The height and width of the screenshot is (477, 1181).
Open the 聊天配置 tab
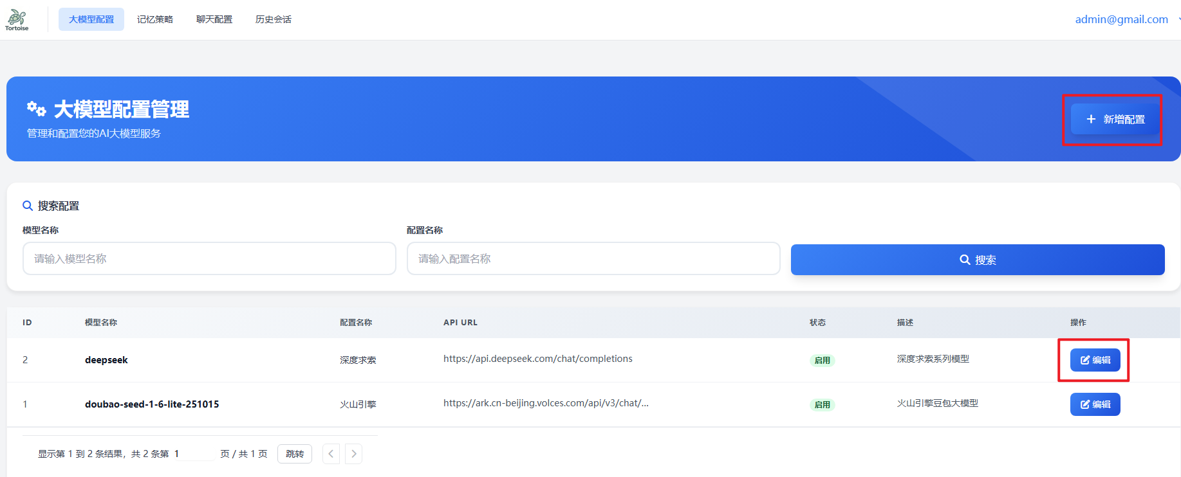point(214,19)
